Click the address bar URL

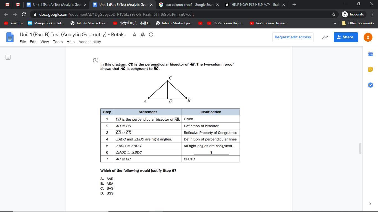(116, 14)
